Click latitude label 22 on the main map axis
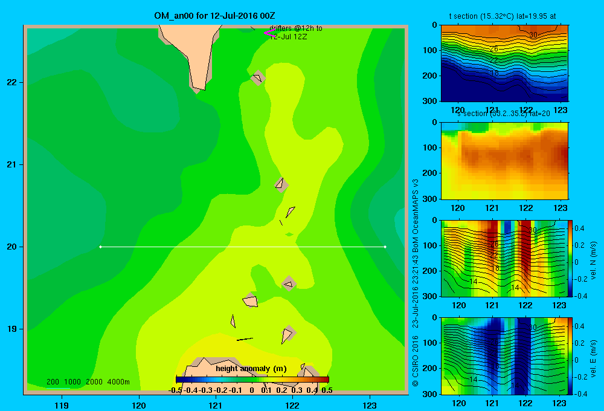The width and height of the screenshot is (604, 411). tap(12, 82)
